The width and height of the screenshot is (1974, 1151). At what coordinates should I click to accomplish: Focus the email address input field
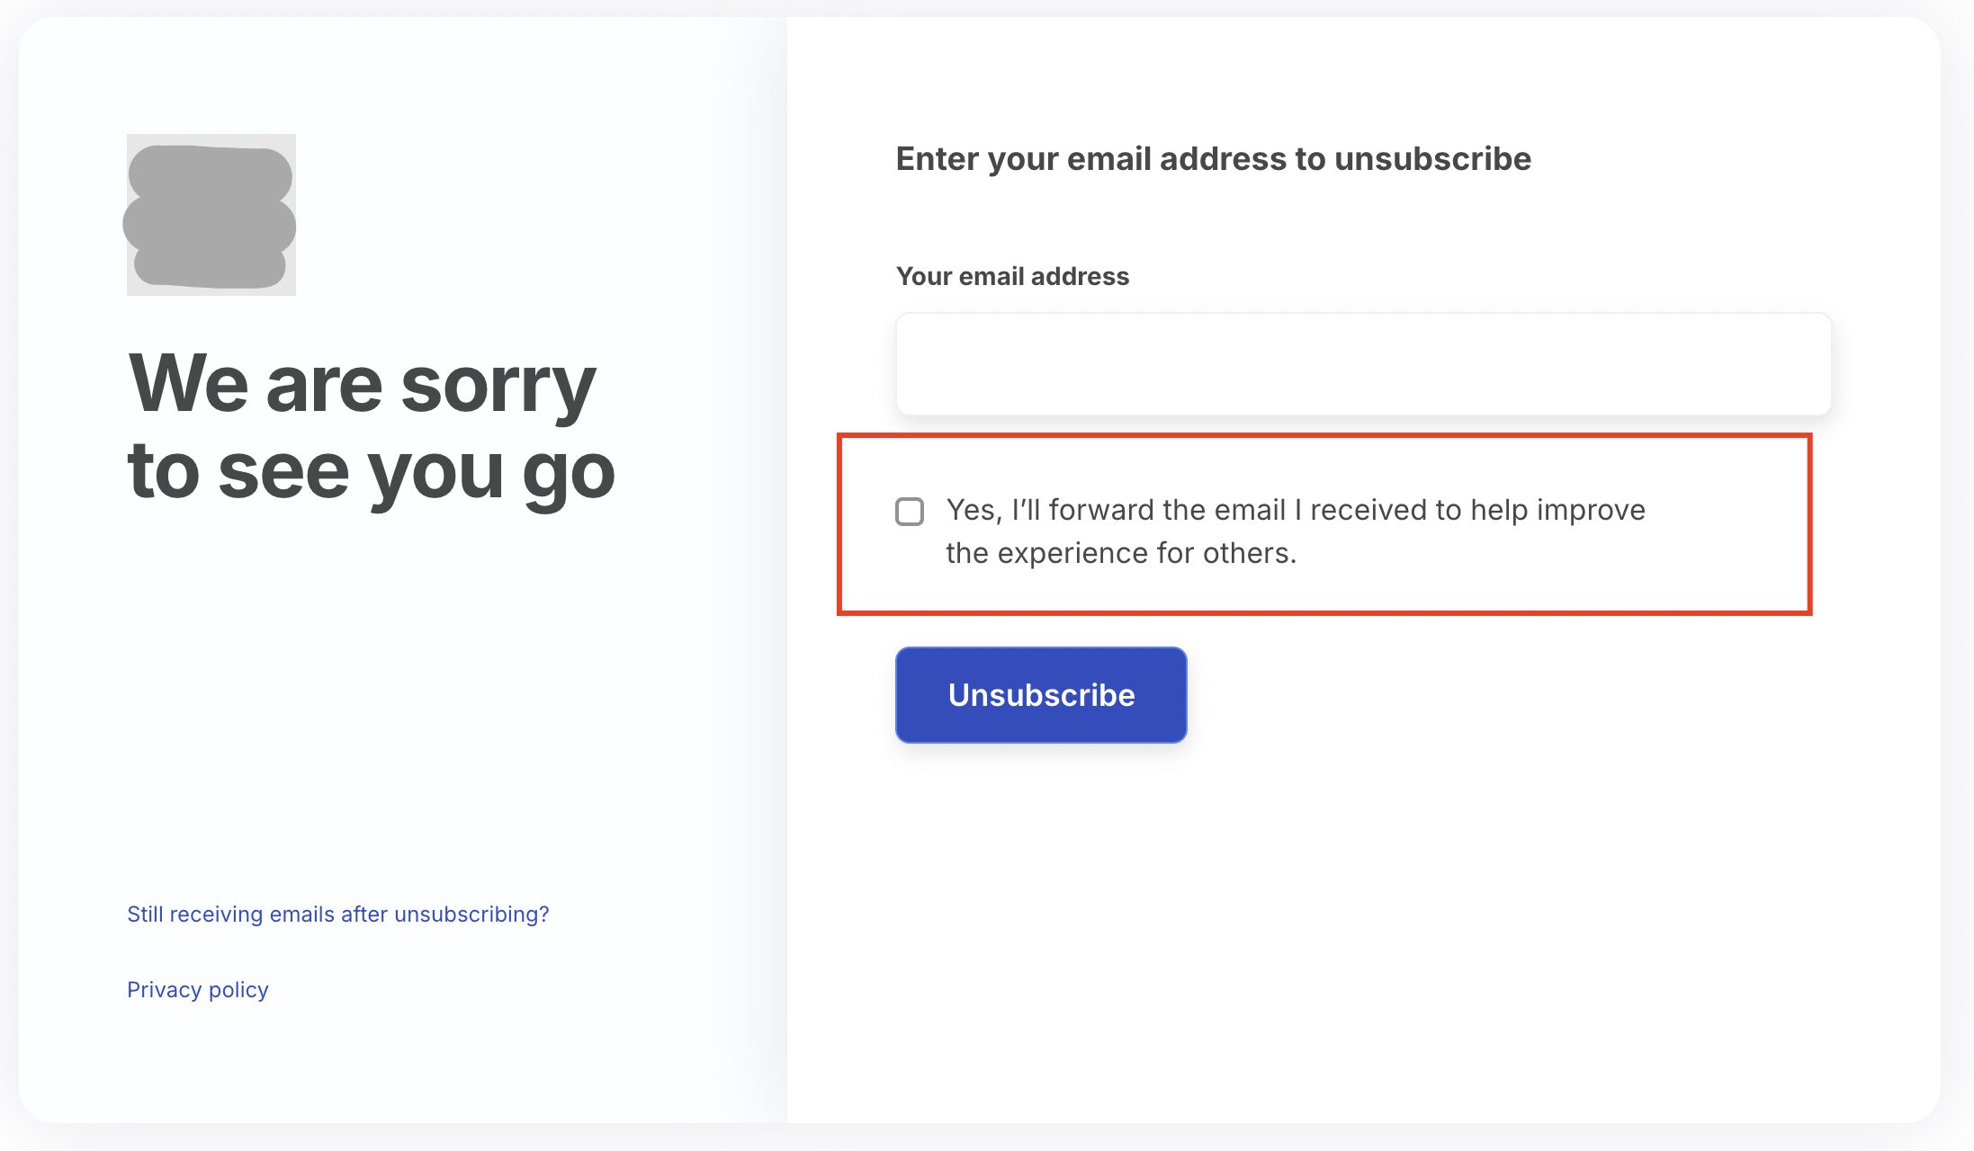click(x=1363, y=364)
